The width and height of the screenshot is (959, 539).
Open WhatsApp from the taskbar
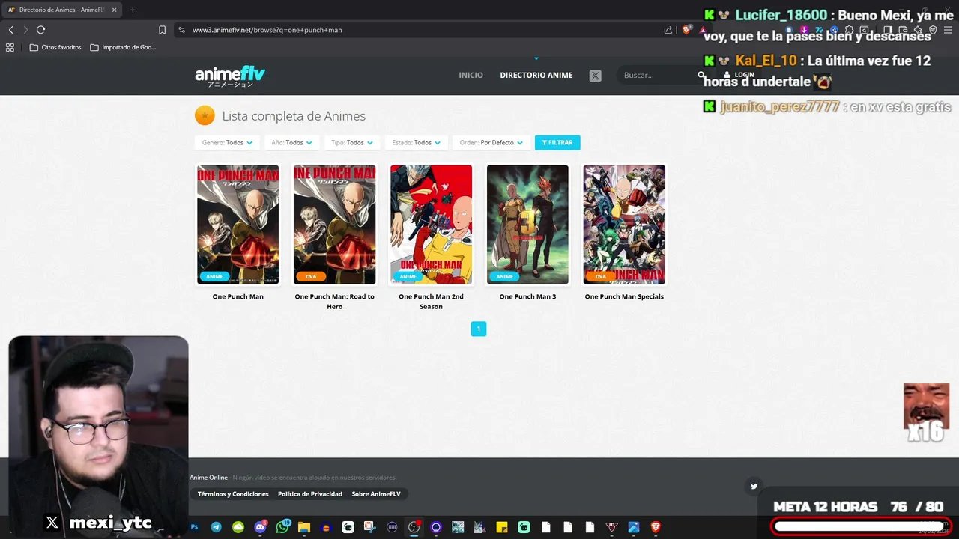(x=282, y=527)
